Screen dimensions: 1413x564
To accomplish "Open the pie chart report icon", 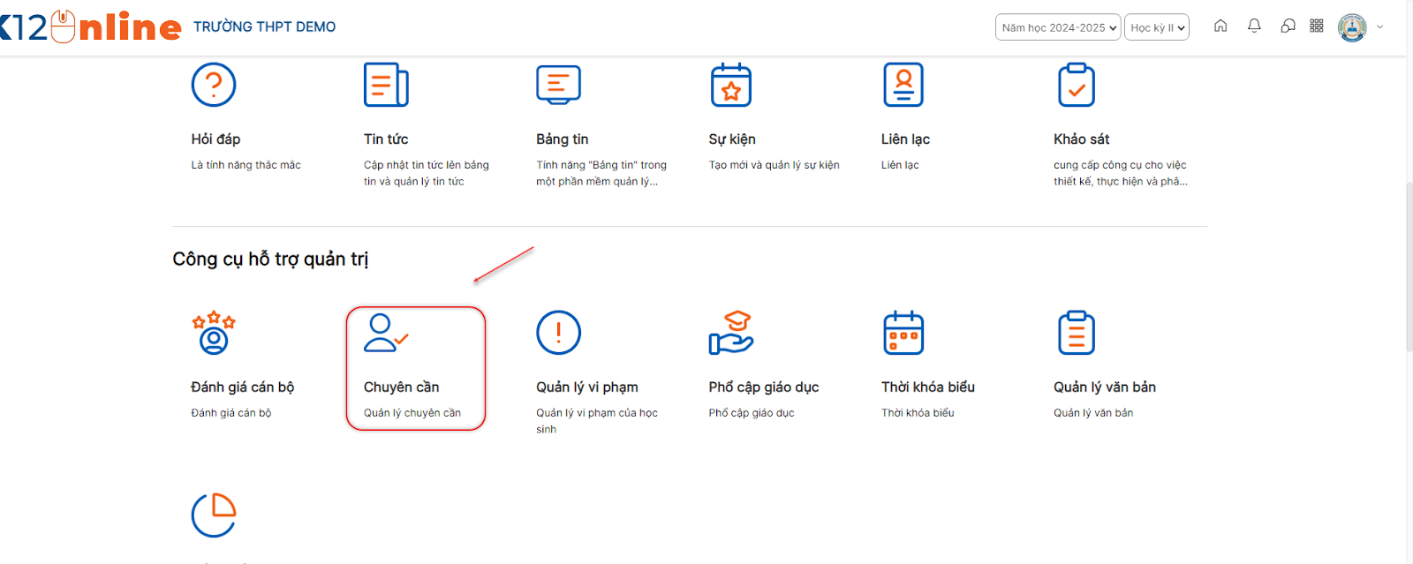I will tap(214, 515).
